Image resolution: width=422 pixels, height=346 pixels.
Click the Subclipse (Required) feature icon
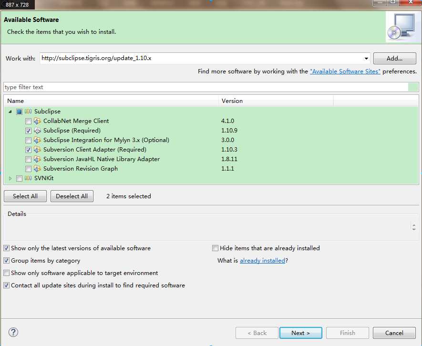[37, 131]
